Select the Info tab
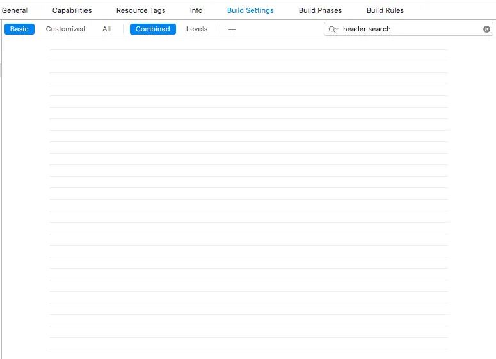Viewport: 496px width, 359px height. (x=196, y=10)
